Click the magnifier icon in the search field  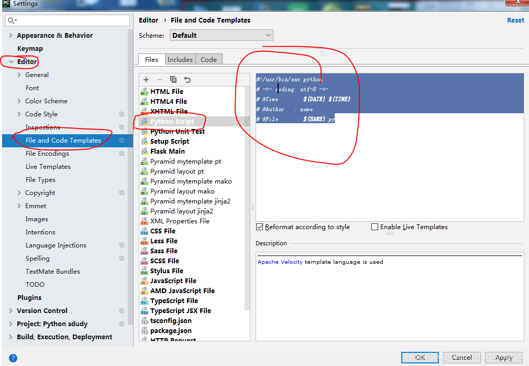11,20
